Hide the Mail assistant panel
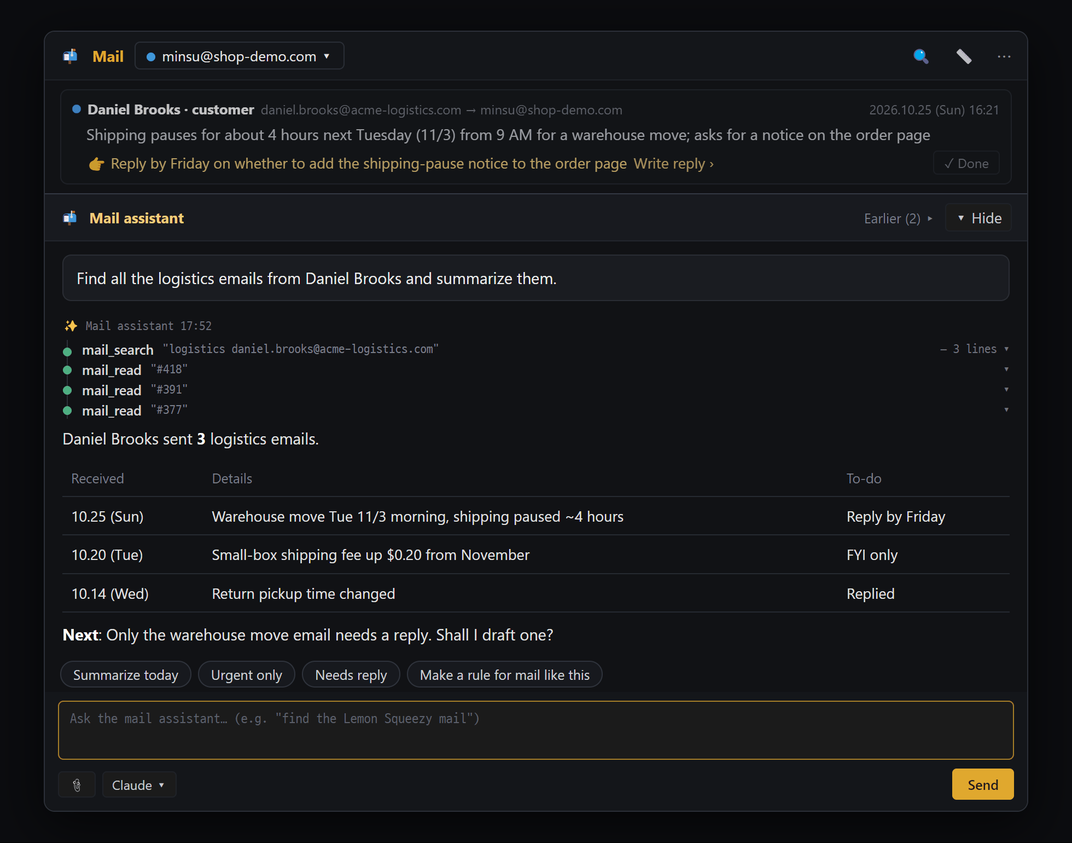 pos(978,218)
